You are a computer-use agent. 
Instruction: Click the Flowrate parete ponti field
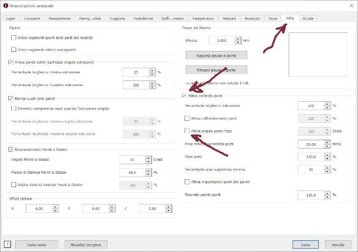point(311,195)
